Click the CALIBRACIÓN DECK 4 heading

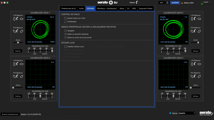(x=173, y=58)
